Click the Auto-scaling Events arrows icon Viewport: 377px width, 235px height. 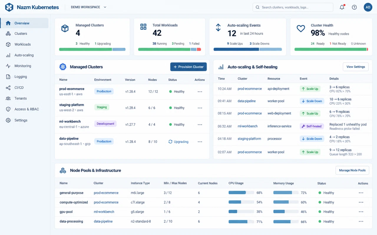coord(218,28)
